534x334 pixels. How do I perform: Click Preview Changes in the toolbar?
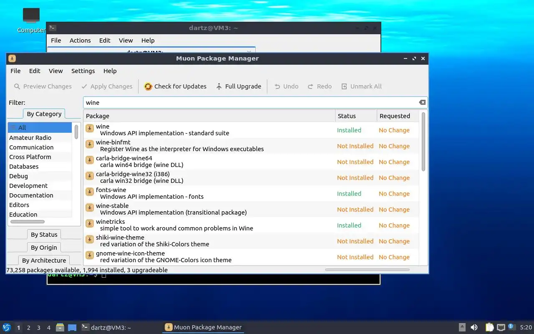(x=43, y=86)
